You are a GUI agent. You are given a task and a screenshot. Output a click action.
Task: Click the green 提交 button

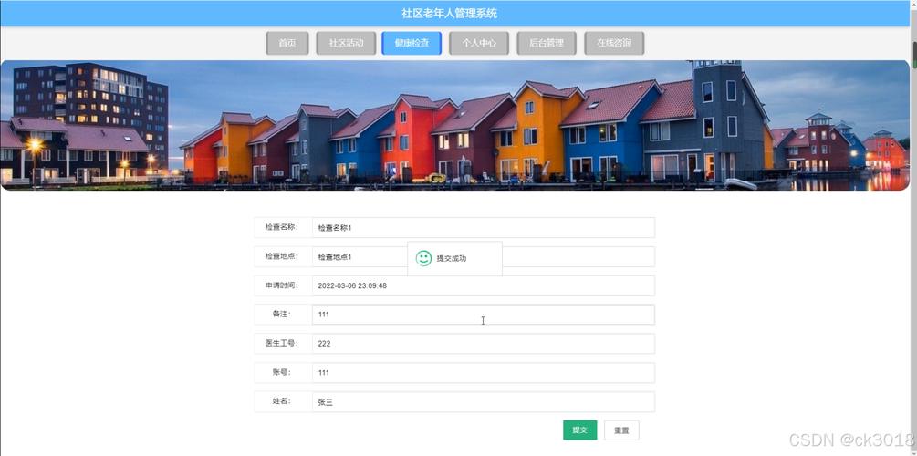(x=579, y=430)
